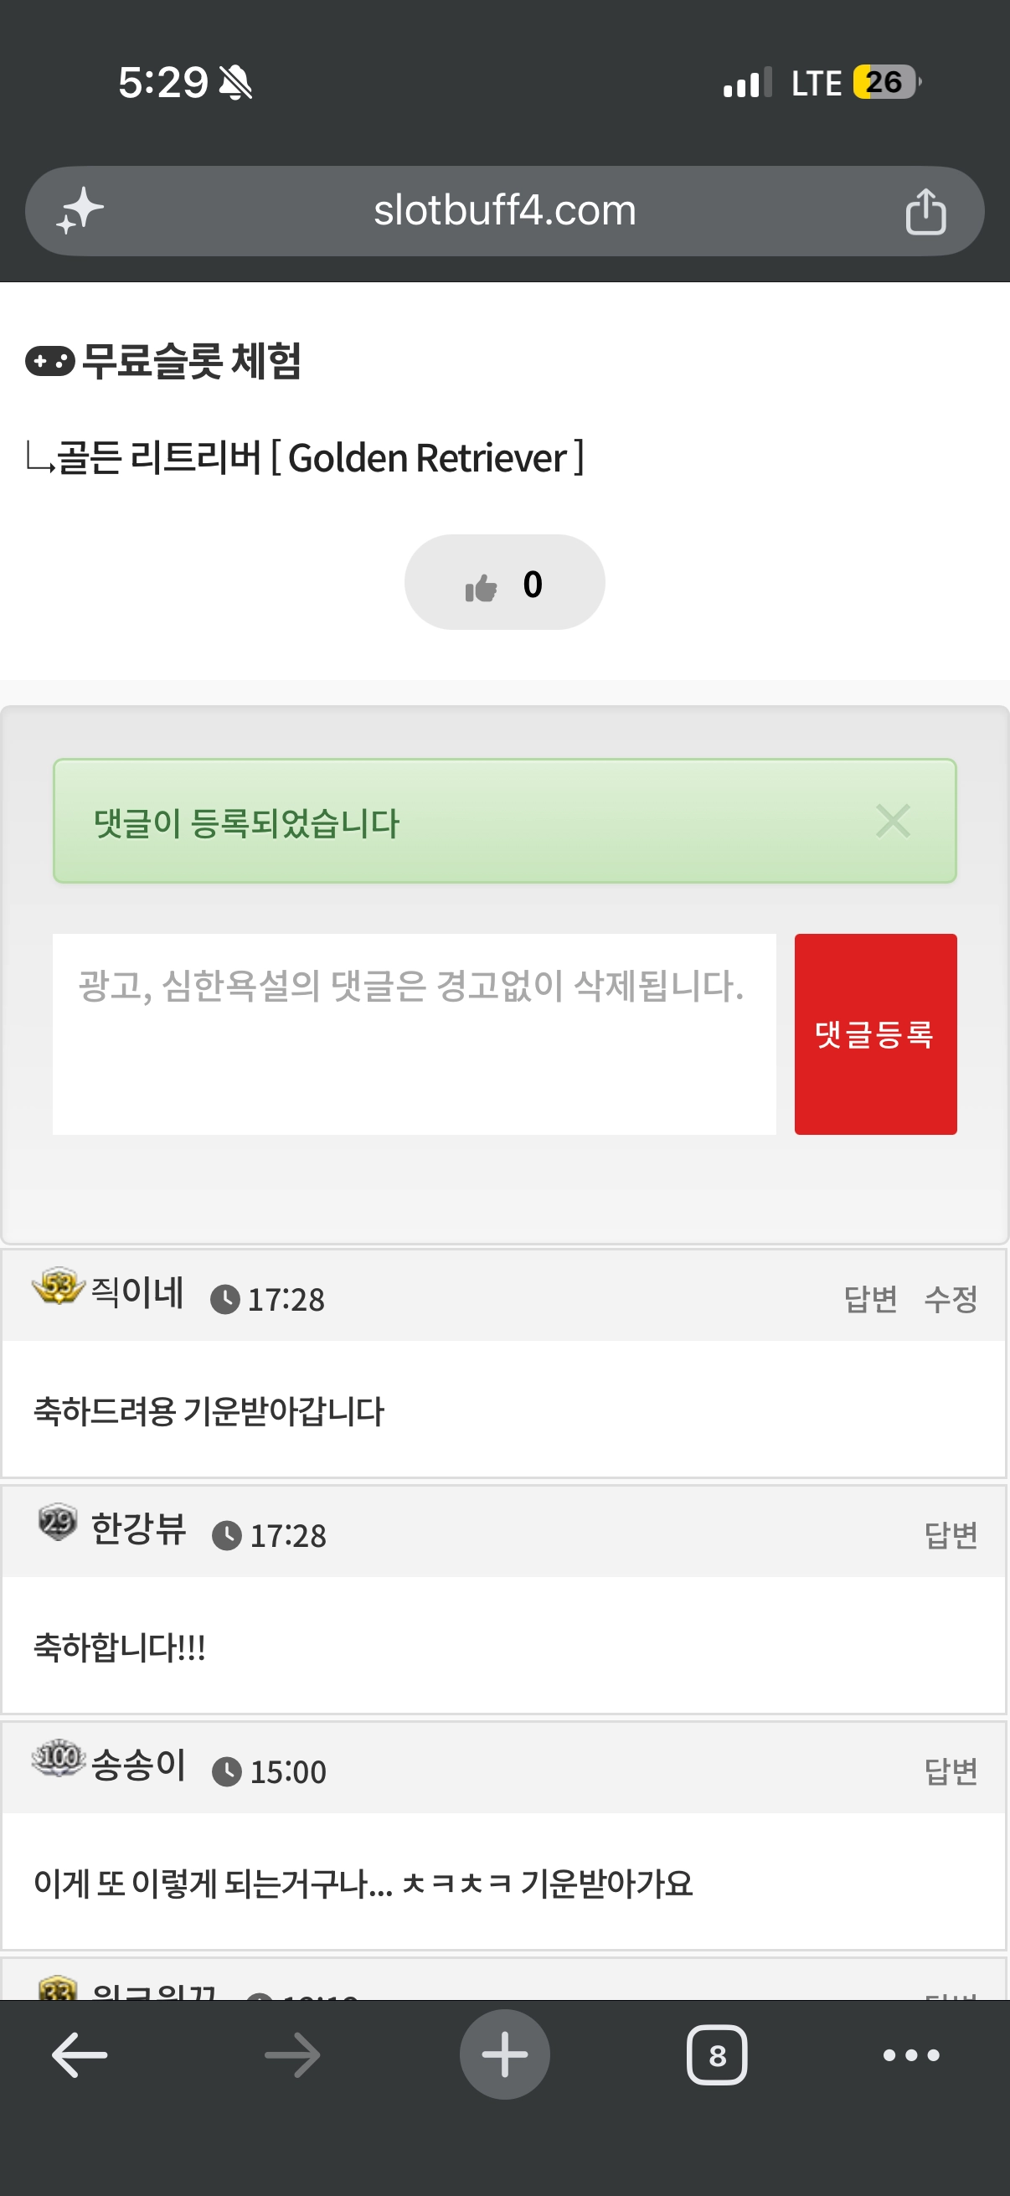
Task: Click 답변 on 한강뷰's comment
Action: click(951, 1534)
